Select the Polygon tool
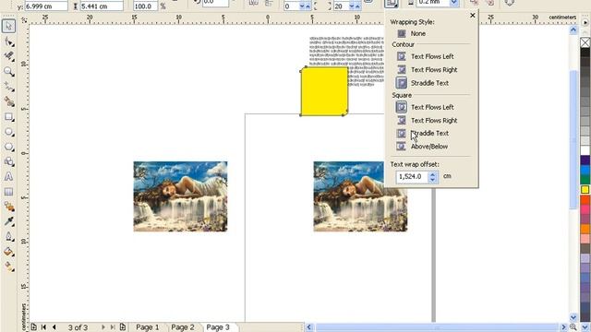This screenshot has width=591, height=332. pos(8,147)
